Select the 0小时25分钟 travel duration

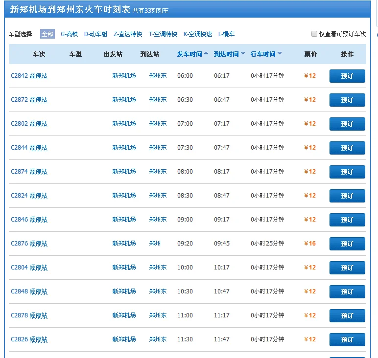click(267, 244)
